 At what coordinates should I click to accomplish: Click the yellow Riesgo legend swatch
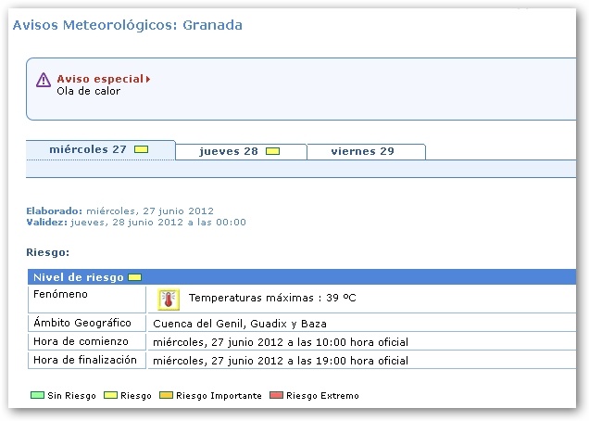pyautogui.click(x=110, y=396)
